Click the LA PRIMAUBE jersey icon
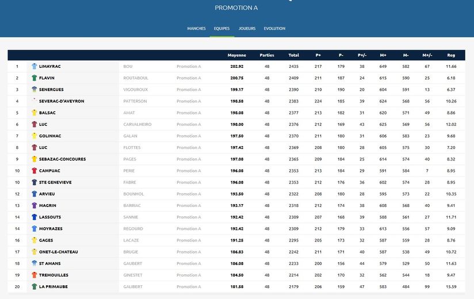The height and width of the screenshot is (299, 474). pyautogui.click(x=35, y=286)
